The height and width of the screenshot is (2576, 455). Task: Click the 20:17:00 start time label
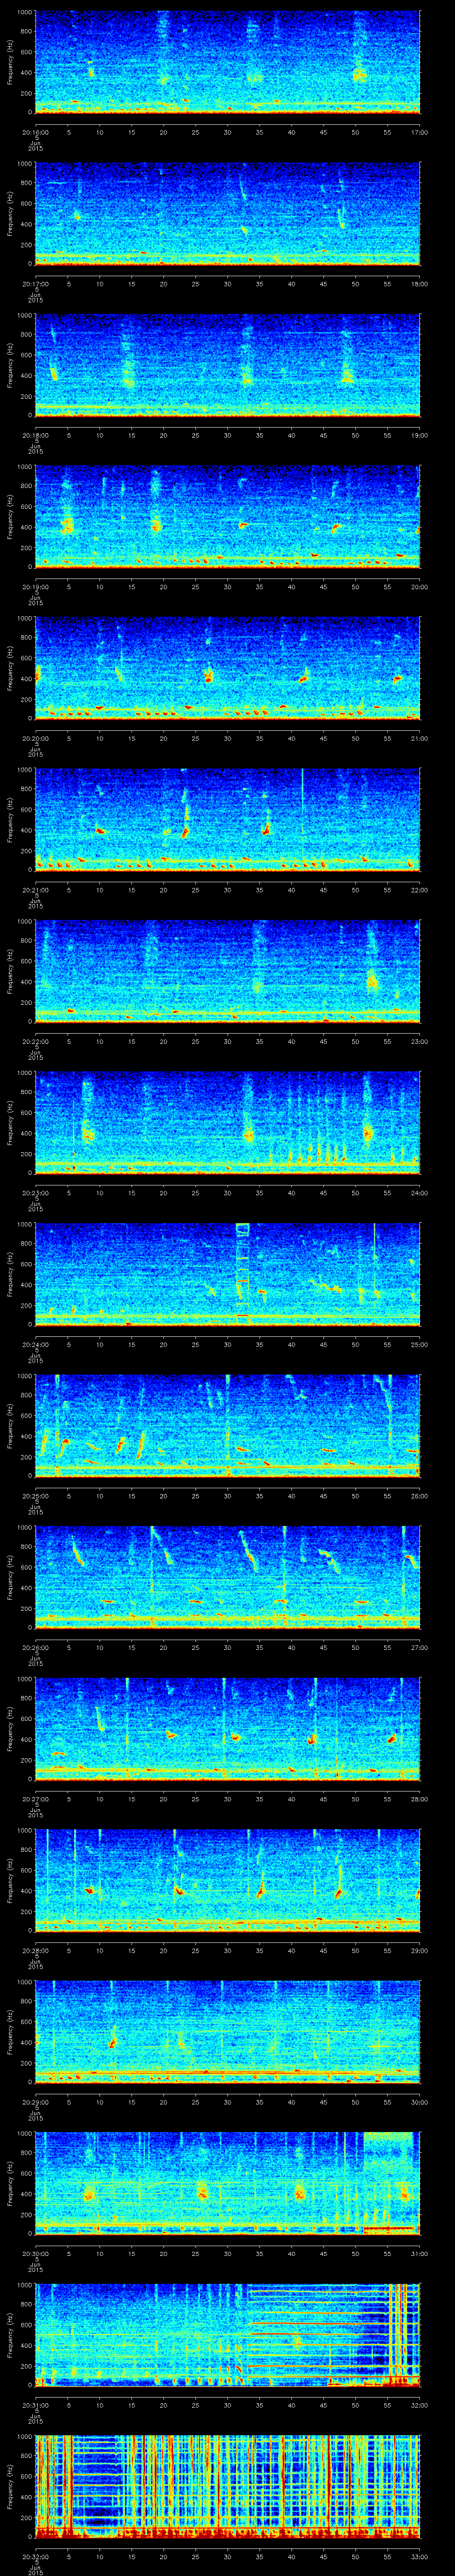point(35,284)
